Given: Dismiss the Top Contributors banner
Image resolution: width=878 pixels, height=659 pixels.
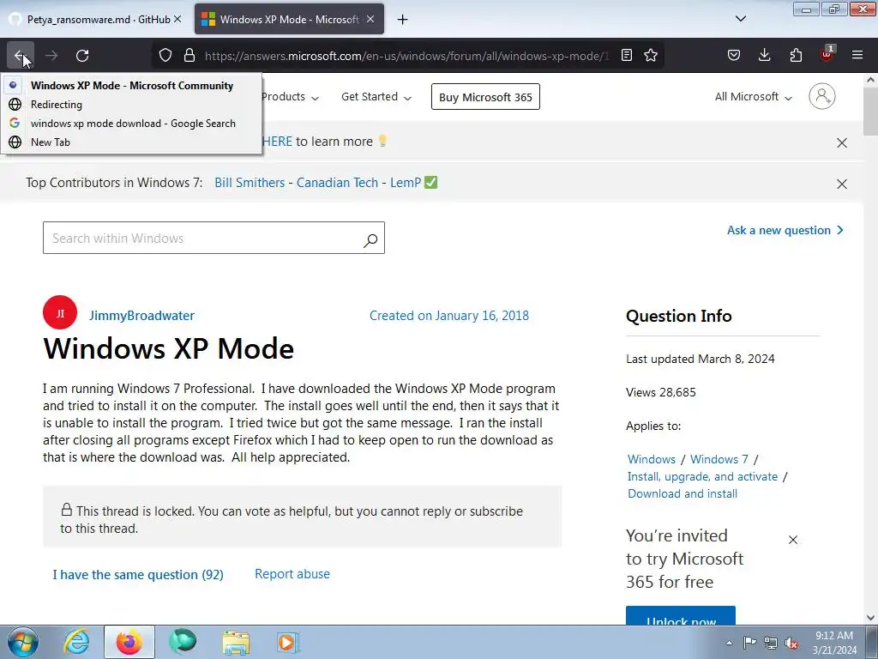Looking at the screenshot, I should coord(842,184).
